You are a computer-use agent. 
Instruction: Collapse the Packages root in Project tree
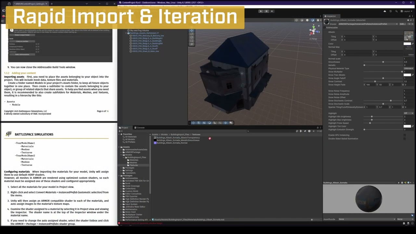point(119,175)
